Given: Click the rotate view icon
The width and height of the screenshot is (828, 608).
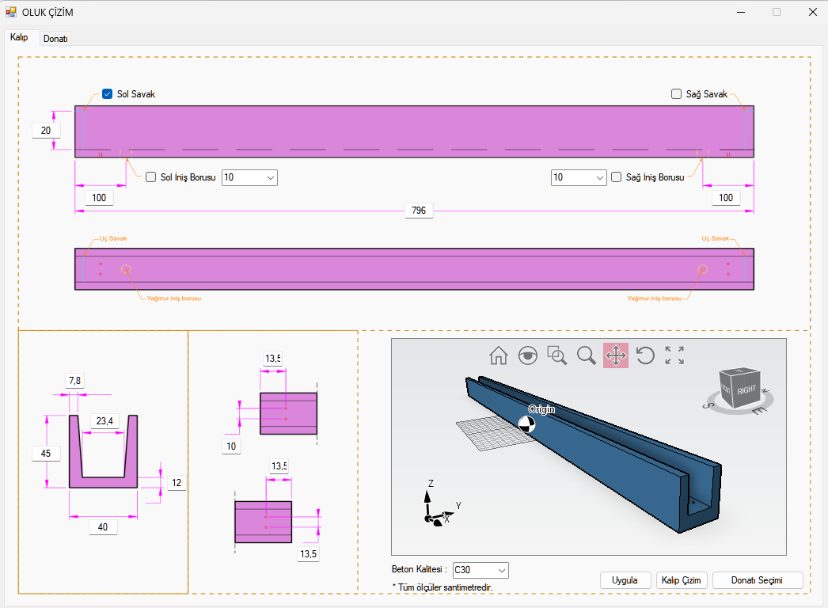Looking at the screenshot, I should [645, 355].
